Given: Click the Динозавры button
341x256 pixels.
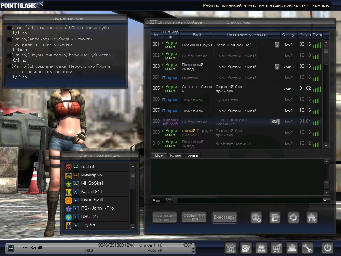Looking at the screenshot, I should 224,217.
